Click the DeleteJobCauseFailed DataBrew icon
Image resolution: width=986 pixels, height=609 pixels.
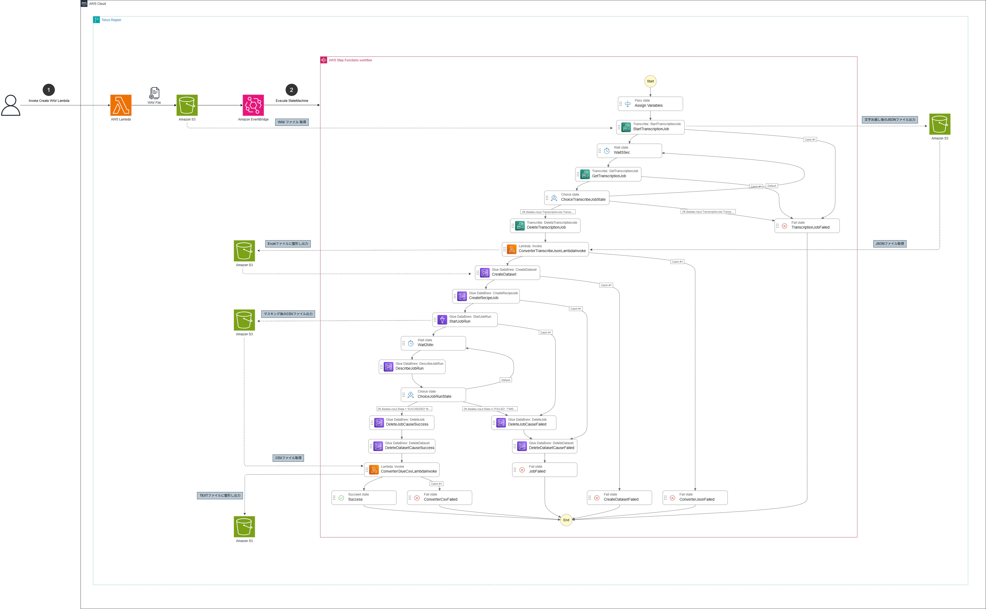coord(501,423)
